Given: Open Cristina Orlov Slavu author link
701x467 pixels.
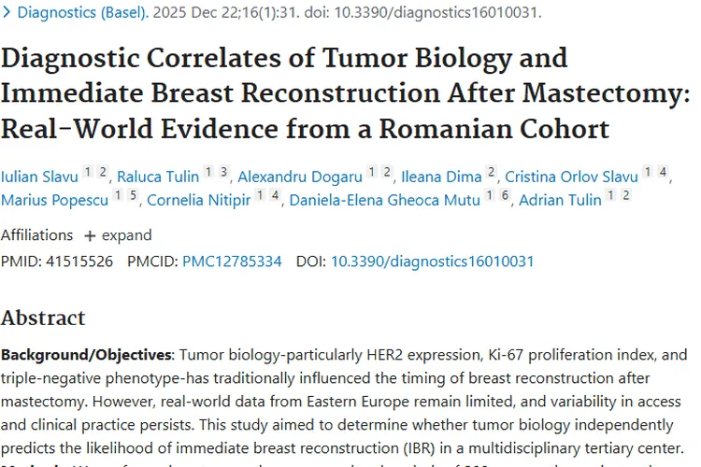Looking at the screenshot, I should tap(571, 177).
